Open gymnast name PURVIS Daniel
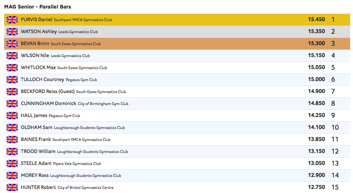The image size is (353, 193). pos(36,20)
